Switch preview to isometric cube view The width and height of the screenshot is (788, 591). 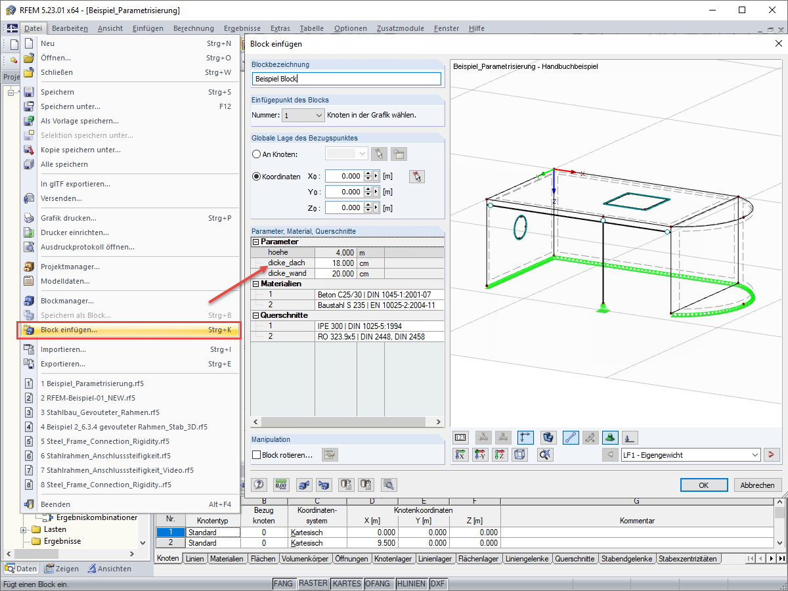tap(520, 454)
